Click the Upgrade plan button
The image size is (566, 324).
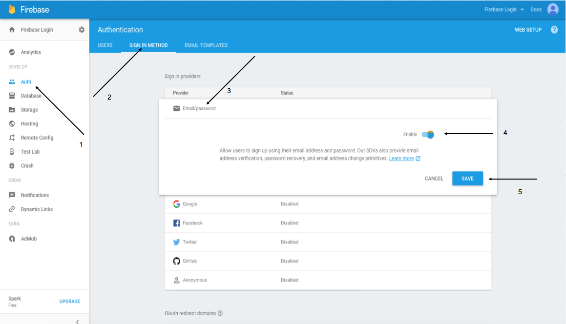pos(70,301)
